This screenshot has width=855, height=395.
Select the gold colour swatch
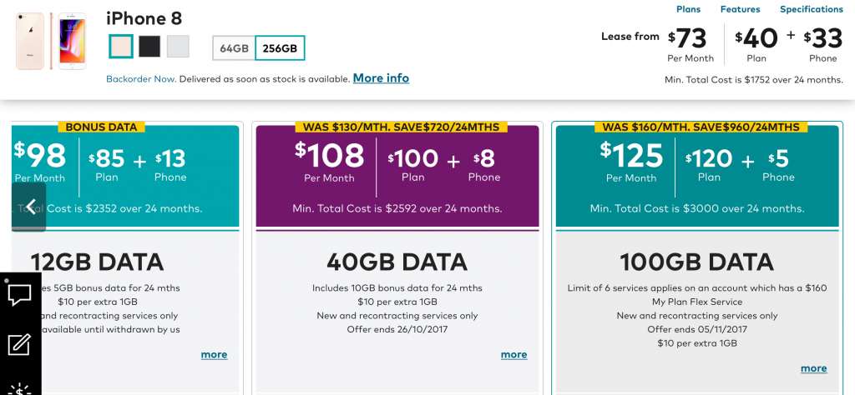(x=121, y=46)
